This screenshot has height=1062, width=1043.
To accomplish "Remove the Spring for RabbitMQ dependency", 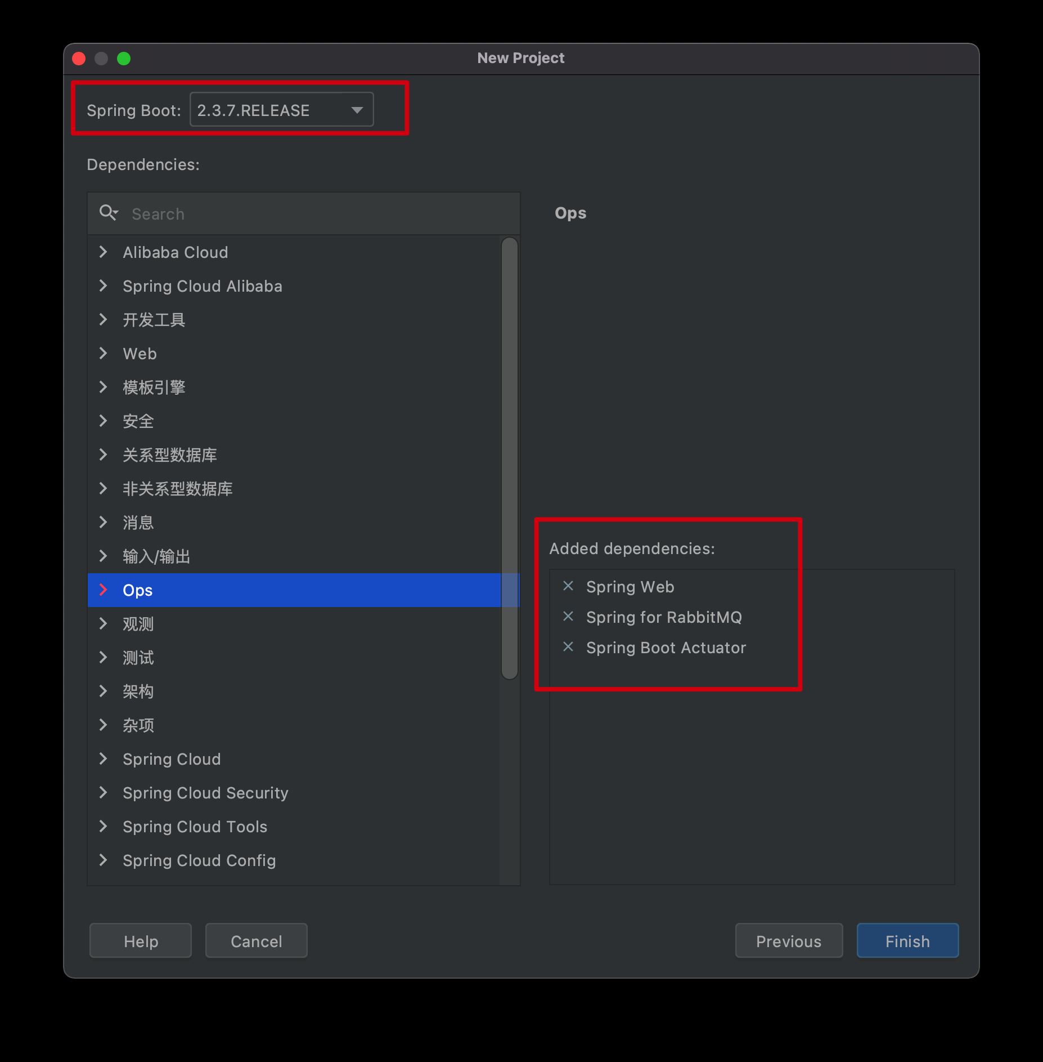I will click(568, 617).
